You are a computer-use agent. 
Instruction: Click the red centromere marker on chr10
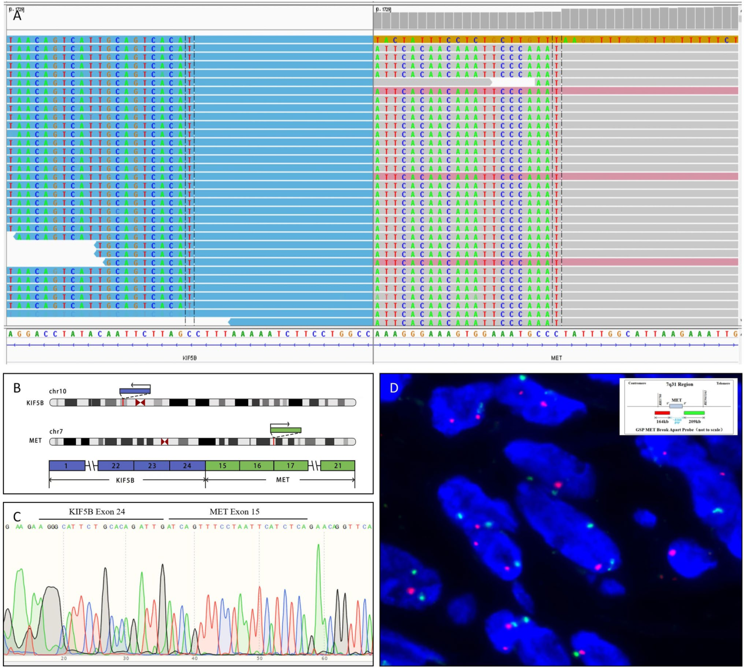(139, 403)
